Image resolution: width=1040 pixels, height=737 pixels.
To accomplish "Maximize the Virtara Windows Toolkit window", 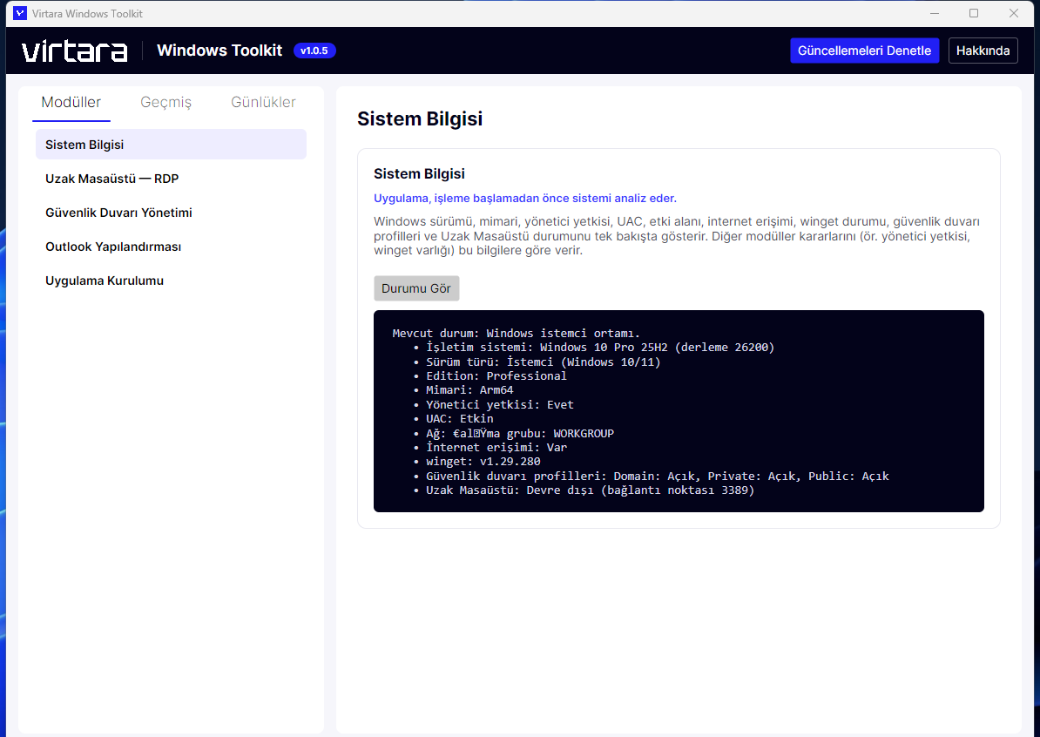I will click(x=974, y=13).
